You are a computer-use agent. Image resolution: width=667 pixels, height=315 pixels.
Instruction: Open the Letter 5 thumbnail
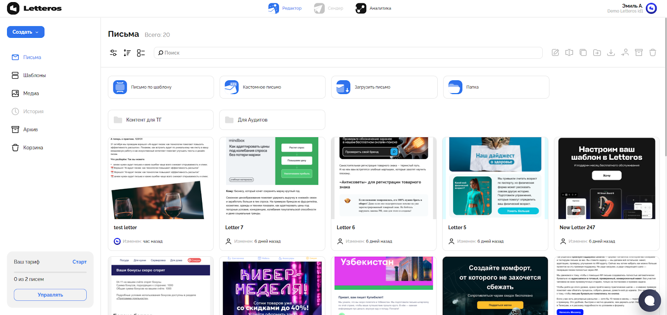pyautogui.click(x=495, y=178)
